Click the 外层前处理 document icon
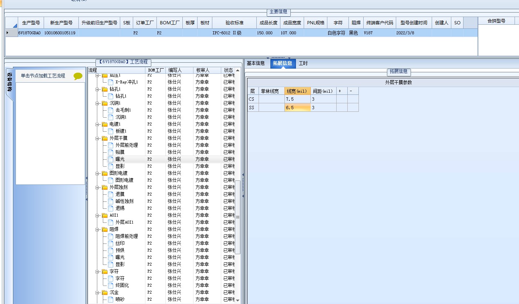519x304 pixels. pyautogui.click(x=111, y=145)
